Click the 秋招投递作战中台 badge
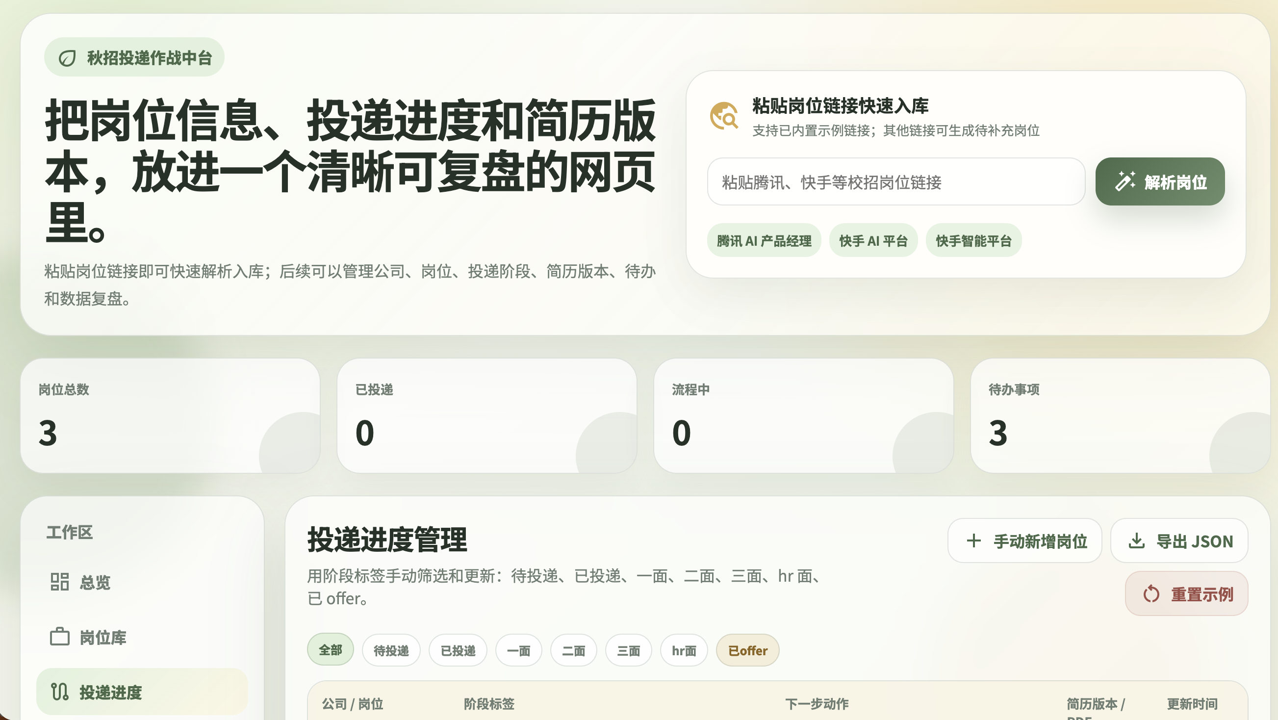 (x=134, y=57)
